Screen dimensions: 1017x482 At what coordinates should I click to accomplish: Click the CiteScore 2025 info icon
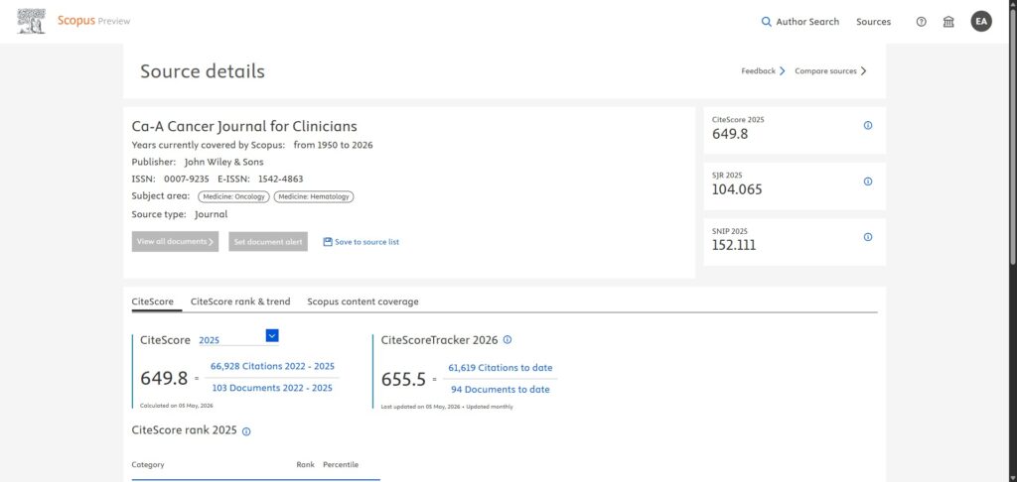tap(868, 126)
